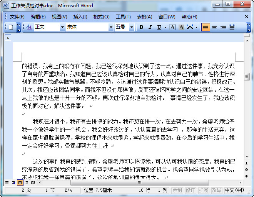
Task: Open the 格式(O) menu
Action: (x=101, y=17)
